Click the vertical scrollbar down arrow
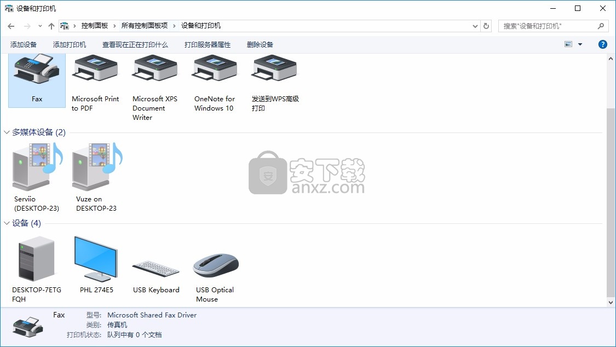The width and height of the screenshot is (616, 347). 611,302
